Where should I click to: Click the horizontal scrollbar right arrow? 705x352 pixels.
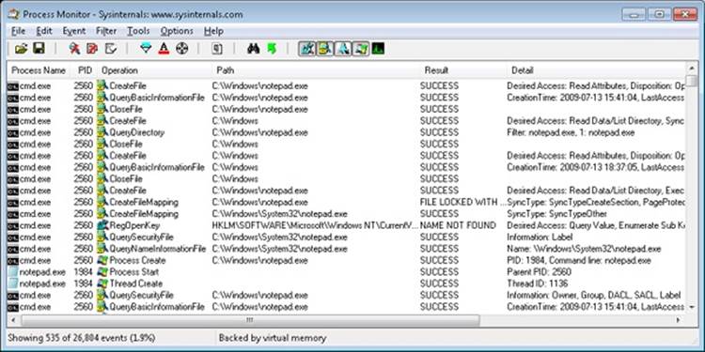click(679, 320)
